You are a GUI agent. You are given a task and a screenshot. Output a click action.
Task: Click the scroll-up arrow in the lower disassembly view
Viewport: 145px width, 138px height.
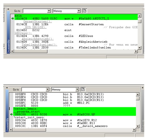[x=138, y=94]
